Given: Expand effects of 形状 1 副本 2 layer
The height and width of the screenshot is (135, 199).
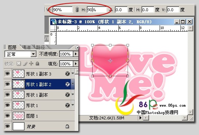Looking at the screenshot, I should coord(73,84).
